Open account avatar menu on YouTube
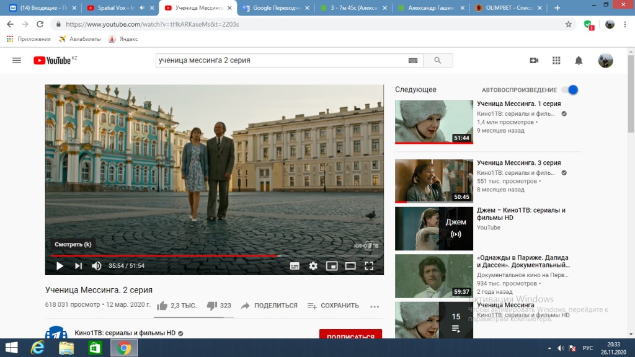635x357 pixels. [605, 60]
